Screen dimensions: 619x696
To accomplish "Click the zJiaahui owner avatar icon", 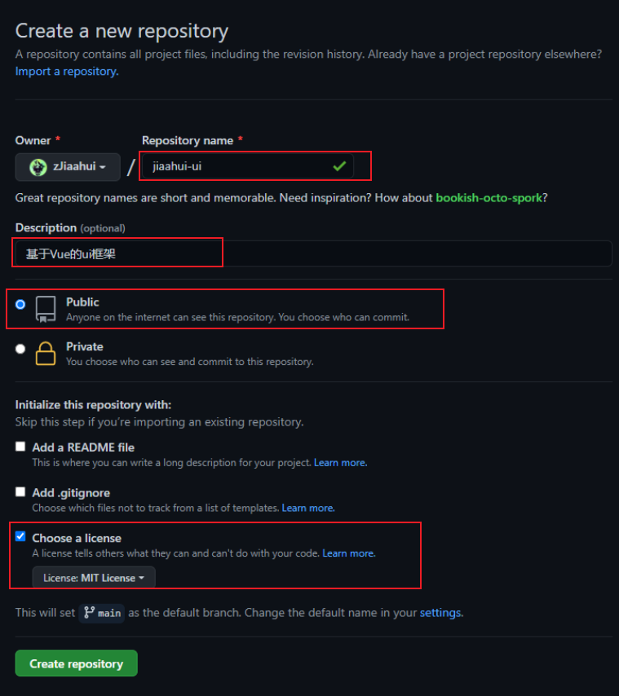I will pos(38,167).
